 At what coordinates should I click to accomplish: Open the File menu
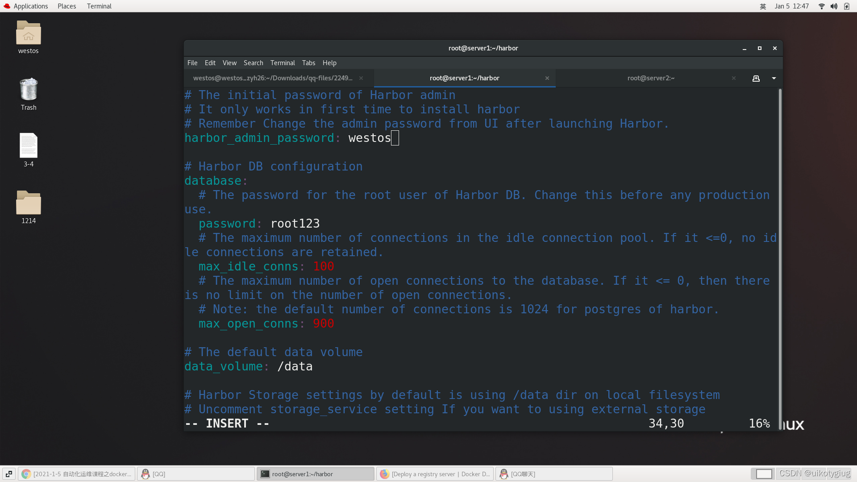pos(192,63)
